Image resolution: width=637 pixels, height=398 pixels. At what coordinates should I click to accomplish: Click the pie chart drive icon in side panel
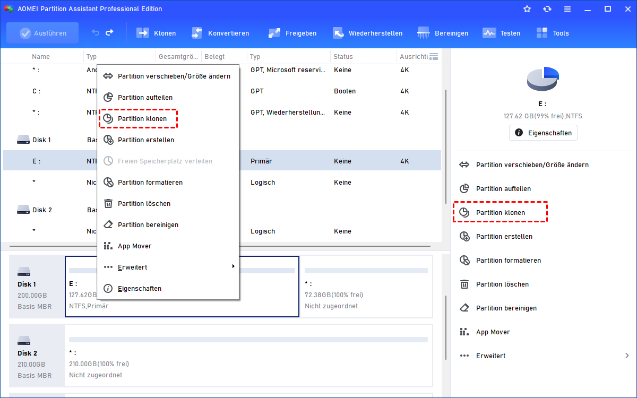543,79
